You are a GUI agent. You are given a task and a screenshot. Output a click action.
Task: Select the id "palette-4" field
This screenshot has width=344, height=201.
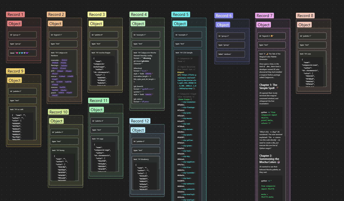tap(104, 121)
